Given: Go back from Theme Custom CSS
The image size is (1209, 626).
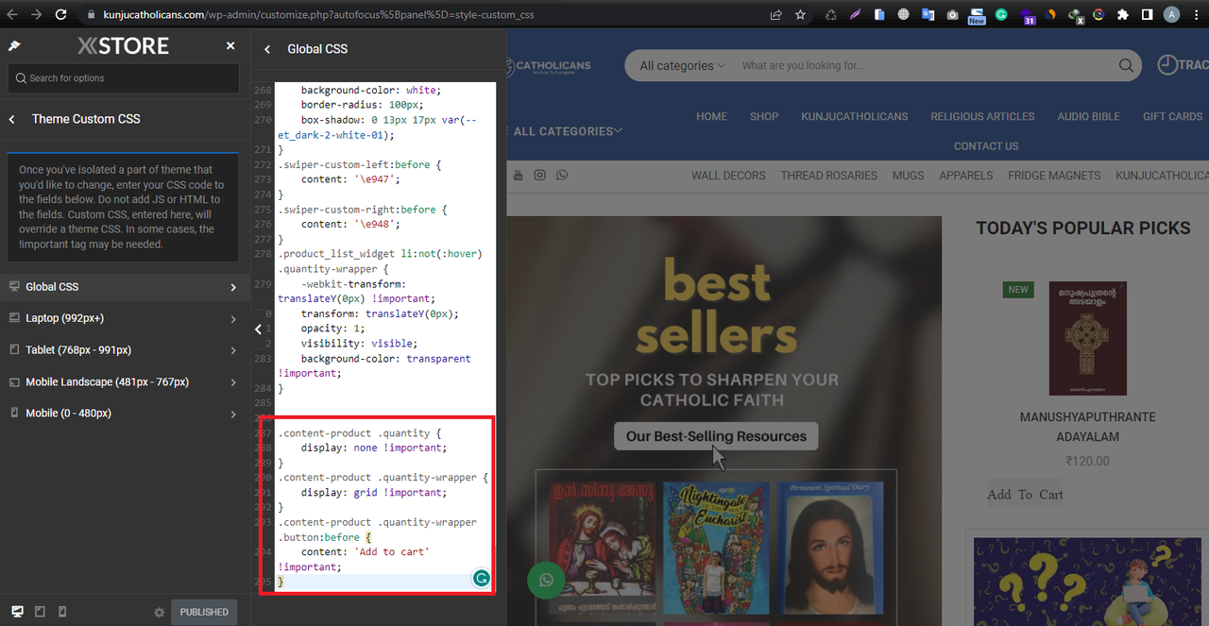Looking at the screenshot, I should [x=12, y=119].
